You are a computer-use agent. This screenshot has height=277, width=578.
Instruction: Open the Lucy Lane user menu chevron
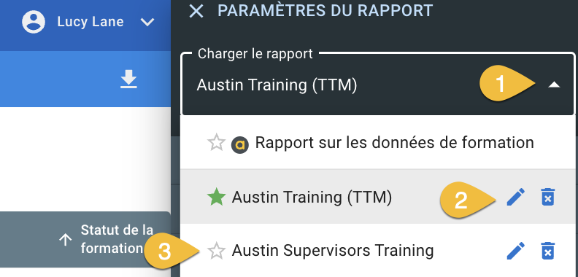(147, 23)
